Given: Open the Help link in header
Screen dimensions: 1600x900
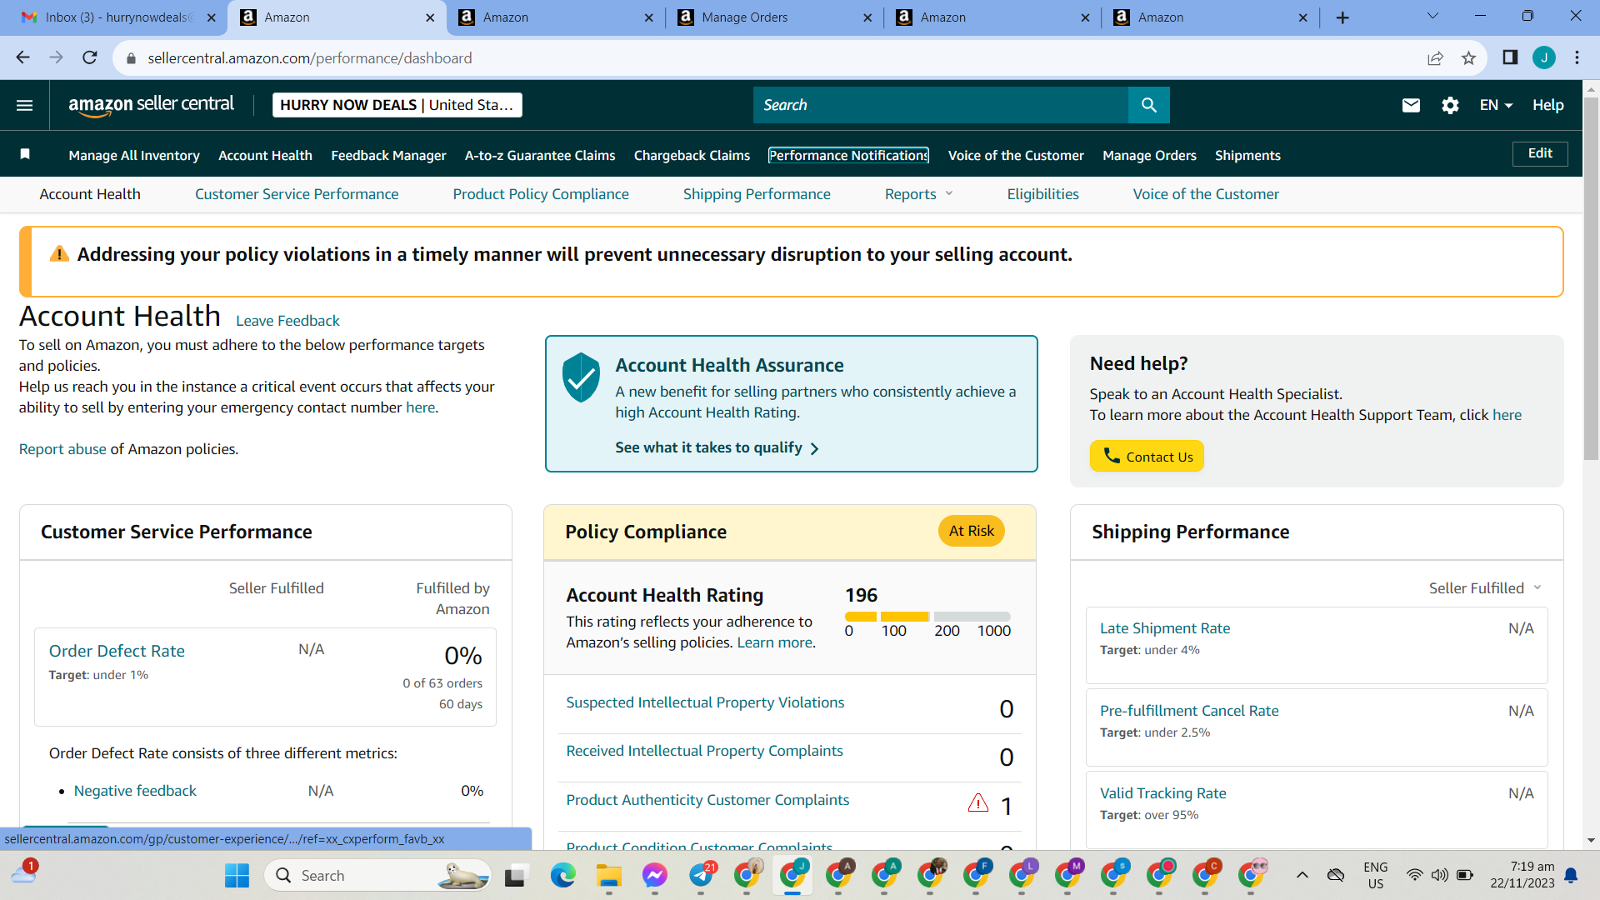Looking at the screenshot, I should [1547, 105].
